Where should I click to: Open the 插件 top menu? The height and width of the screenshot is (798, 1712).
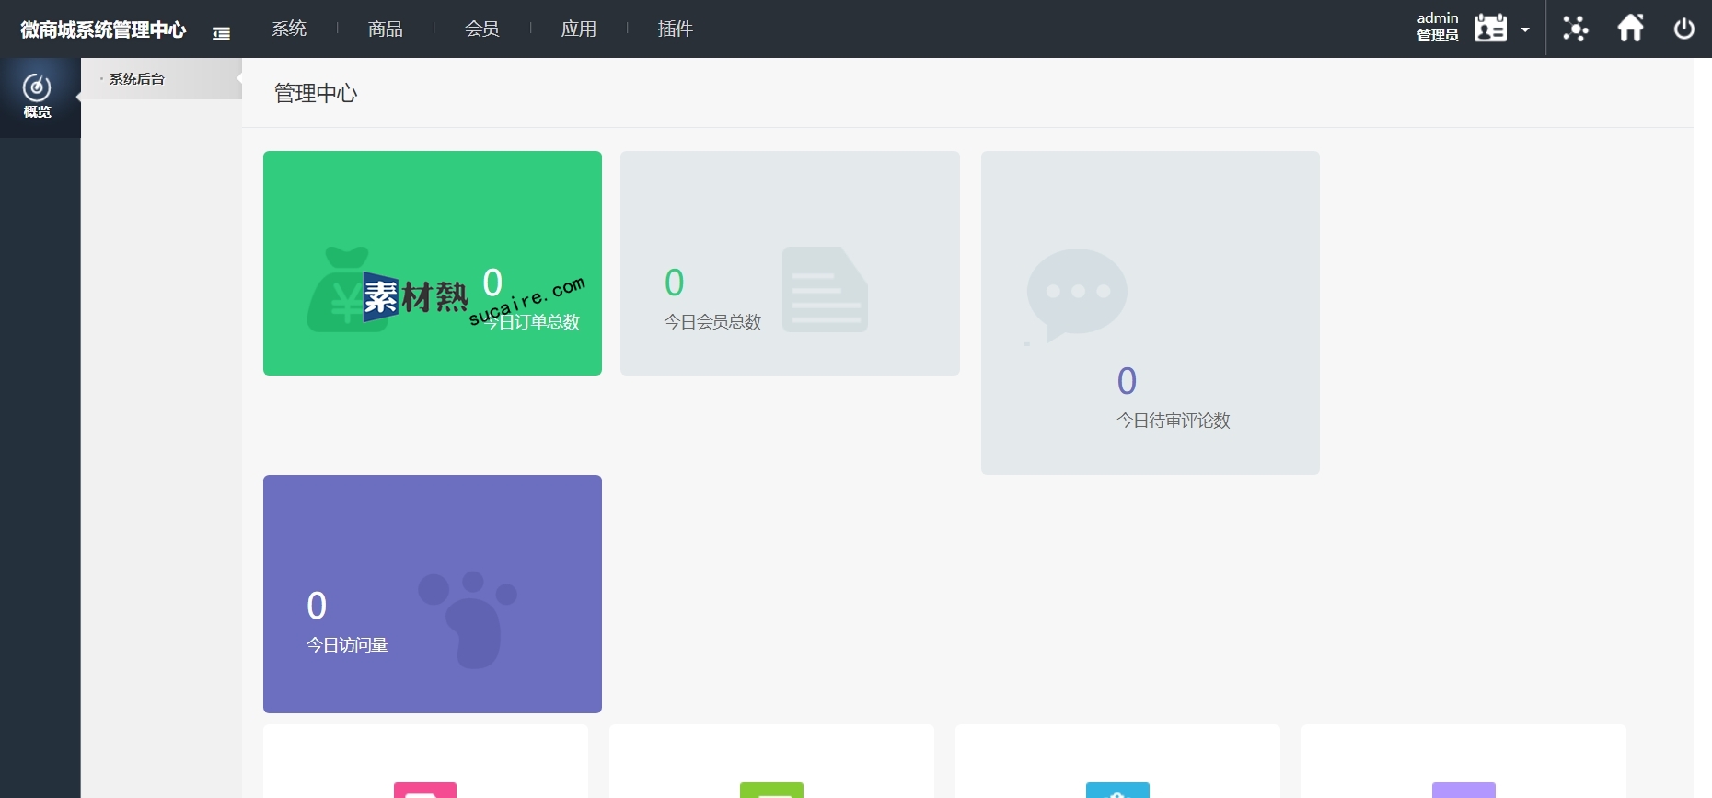coord(676,29)
